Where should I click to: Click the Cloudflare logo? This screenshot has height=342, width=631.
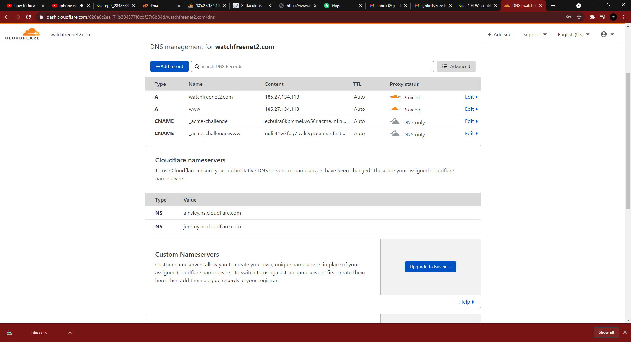22,34
